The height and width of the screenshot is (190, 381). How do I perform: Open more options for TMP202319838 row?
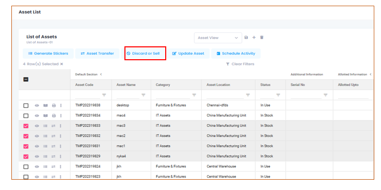coord(61,106)
